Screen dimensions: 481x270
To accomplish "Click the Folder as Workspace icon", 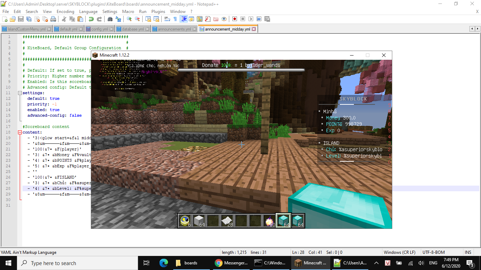I will coord(216,19).
